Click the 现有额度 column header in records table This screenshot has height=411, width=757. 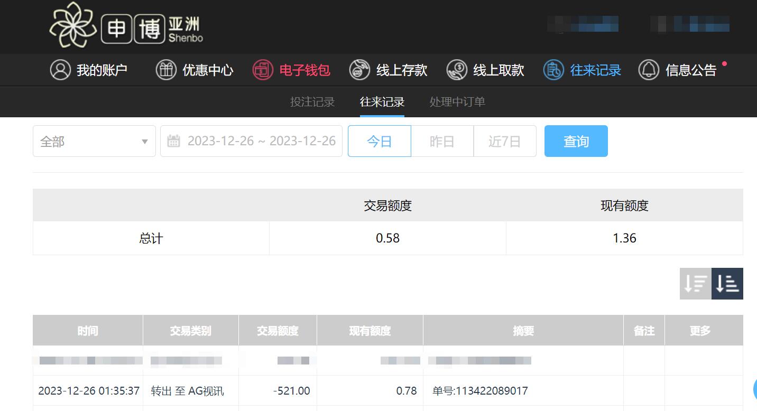(370, 331)
